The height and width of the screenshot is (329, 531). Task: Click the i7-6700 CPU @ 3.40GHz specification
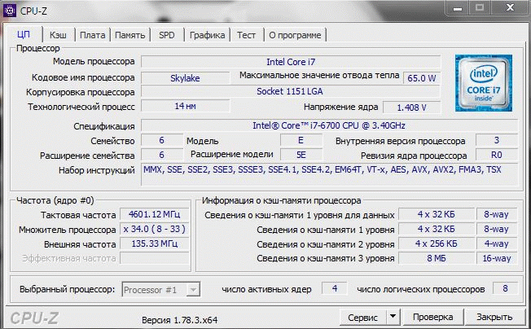pos(329,125)
